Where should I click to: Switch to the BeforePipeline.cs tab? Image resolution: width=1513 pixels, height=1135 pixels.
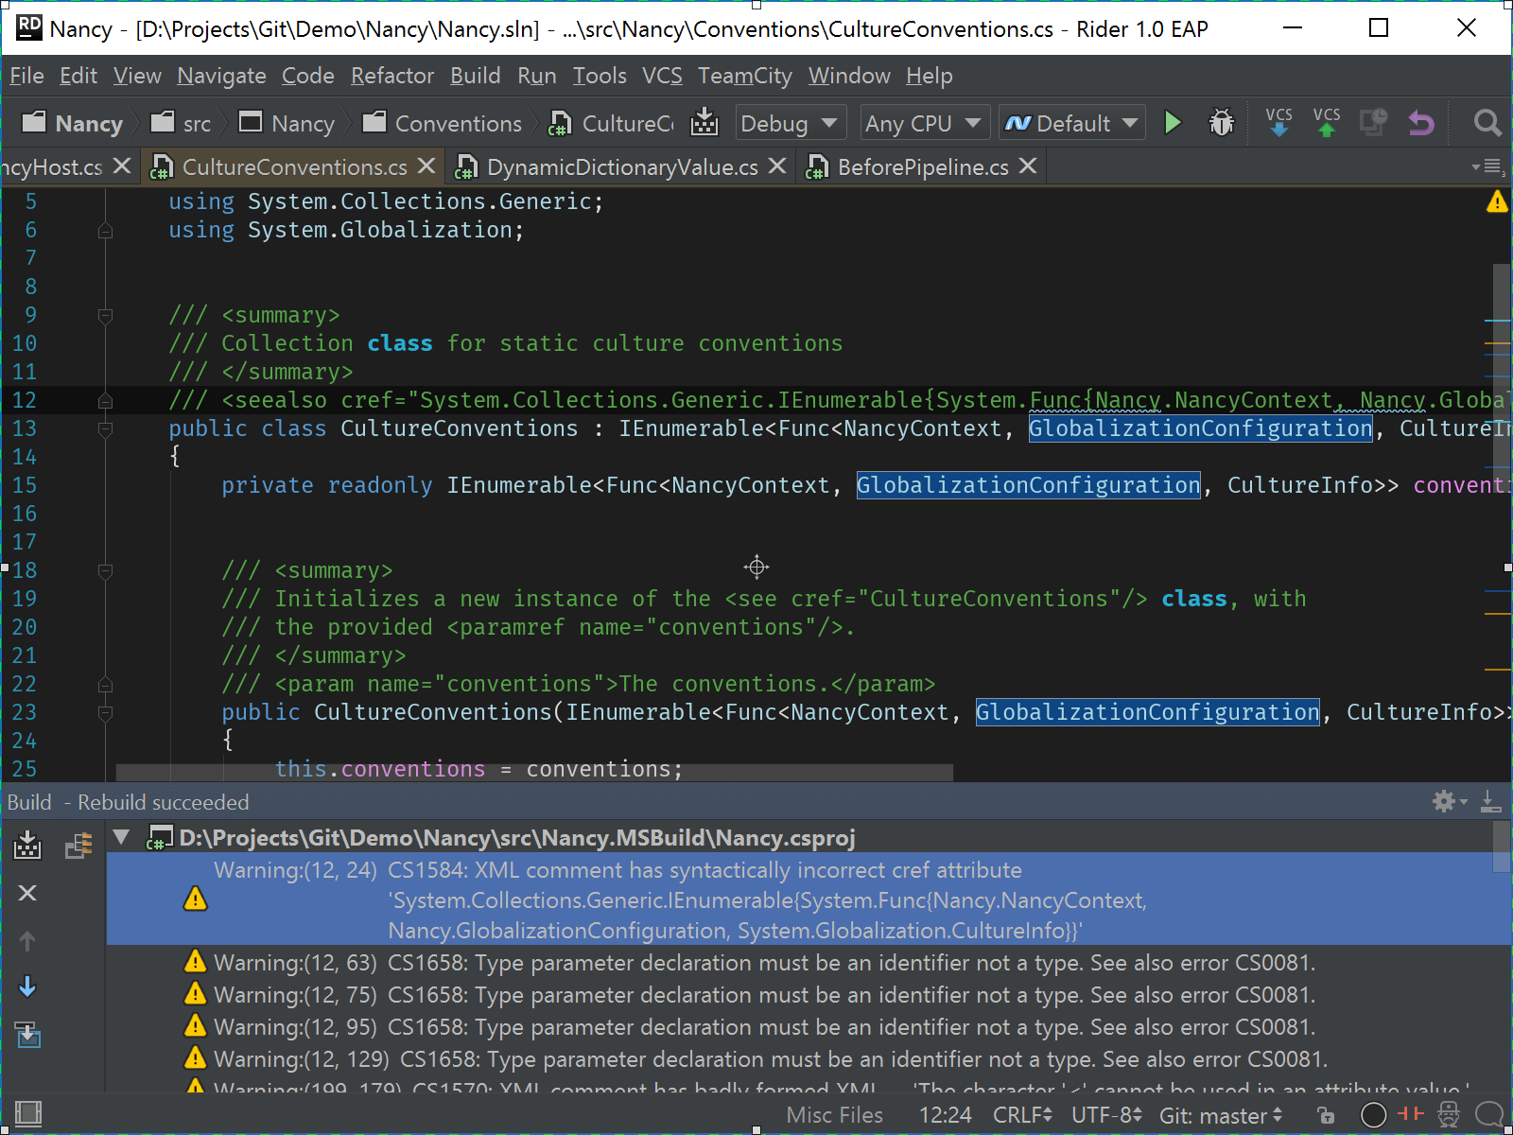click(923, 167)
